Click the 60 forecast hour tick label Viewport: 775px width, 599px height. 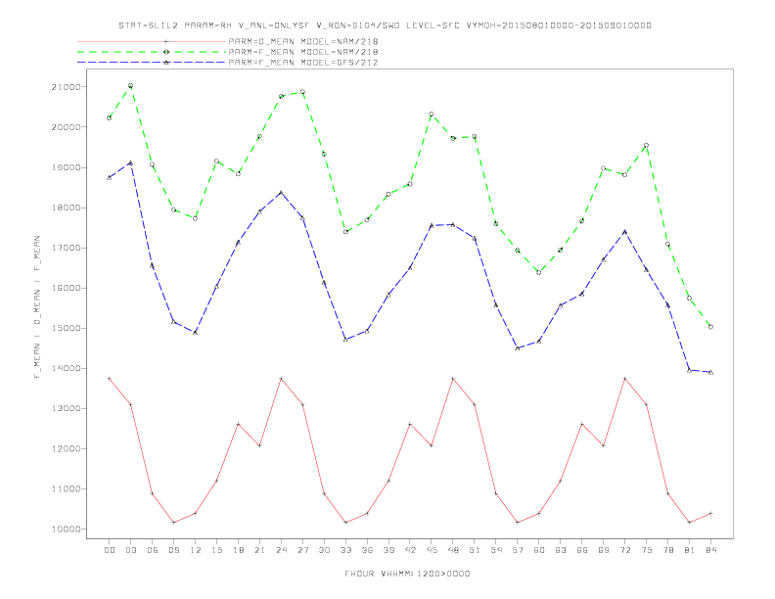539,550
